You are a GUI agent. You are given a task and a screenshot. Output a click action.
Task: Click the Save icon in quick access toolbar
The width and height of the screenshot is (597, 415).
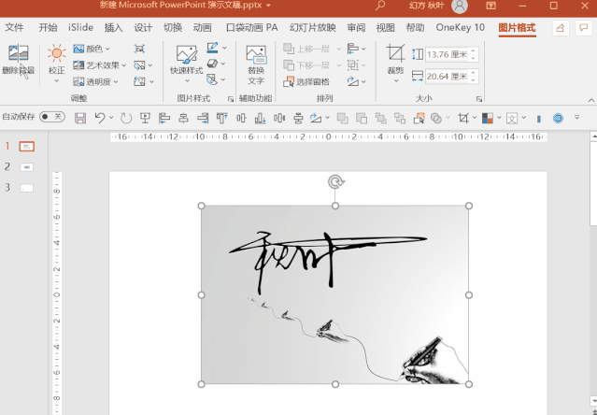point(80,118)
